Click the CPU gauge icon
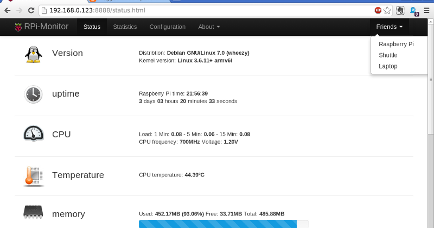The height and width of the screenshot is (228, 434). coord(34,134)
